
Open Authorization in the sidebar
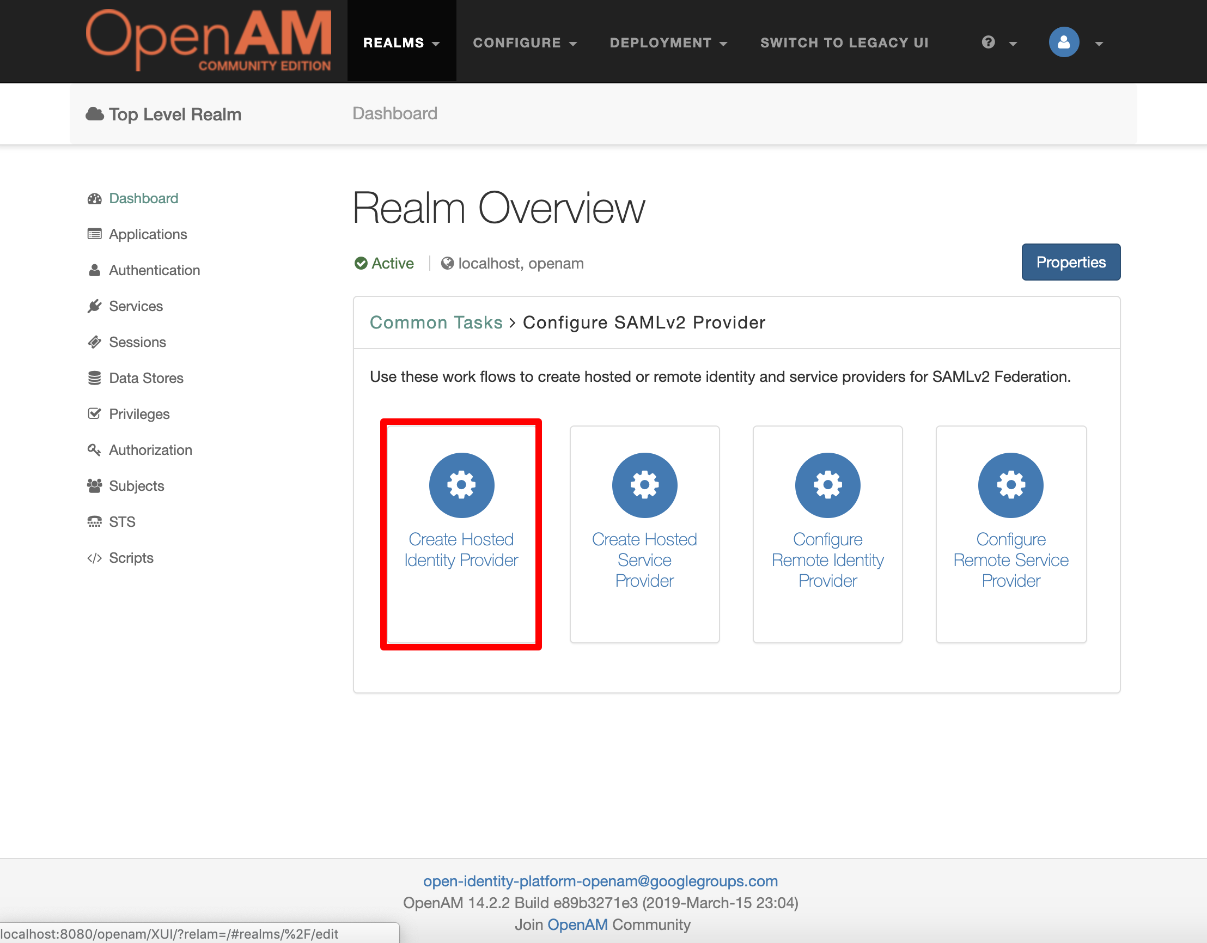pyautogui.click(x=150, y=450)
